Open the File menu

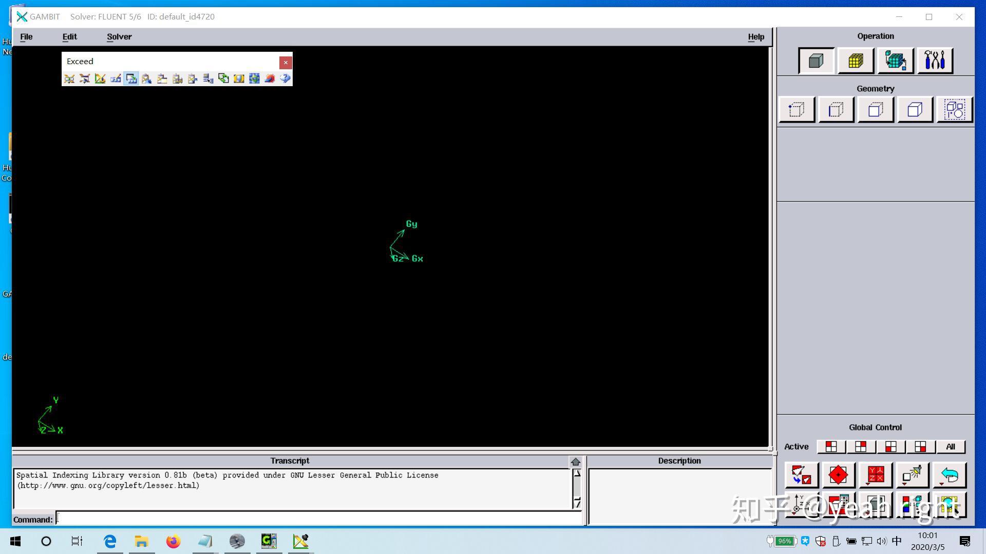point(26,37)
